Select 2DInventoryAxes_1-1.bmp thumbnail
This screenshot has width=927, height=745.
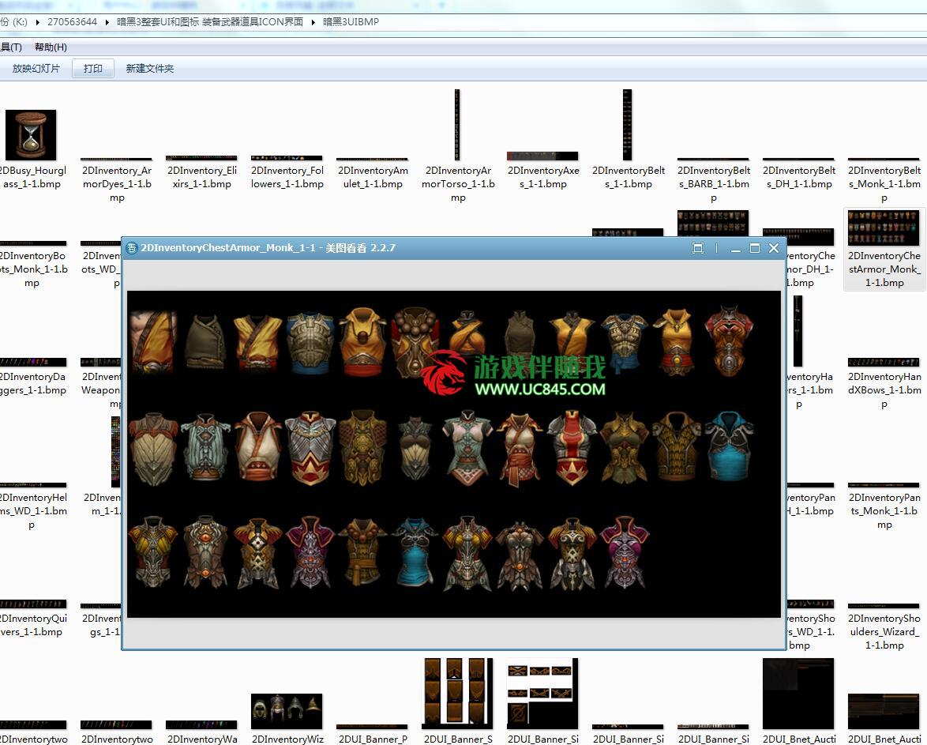click(x=542, y=156)
